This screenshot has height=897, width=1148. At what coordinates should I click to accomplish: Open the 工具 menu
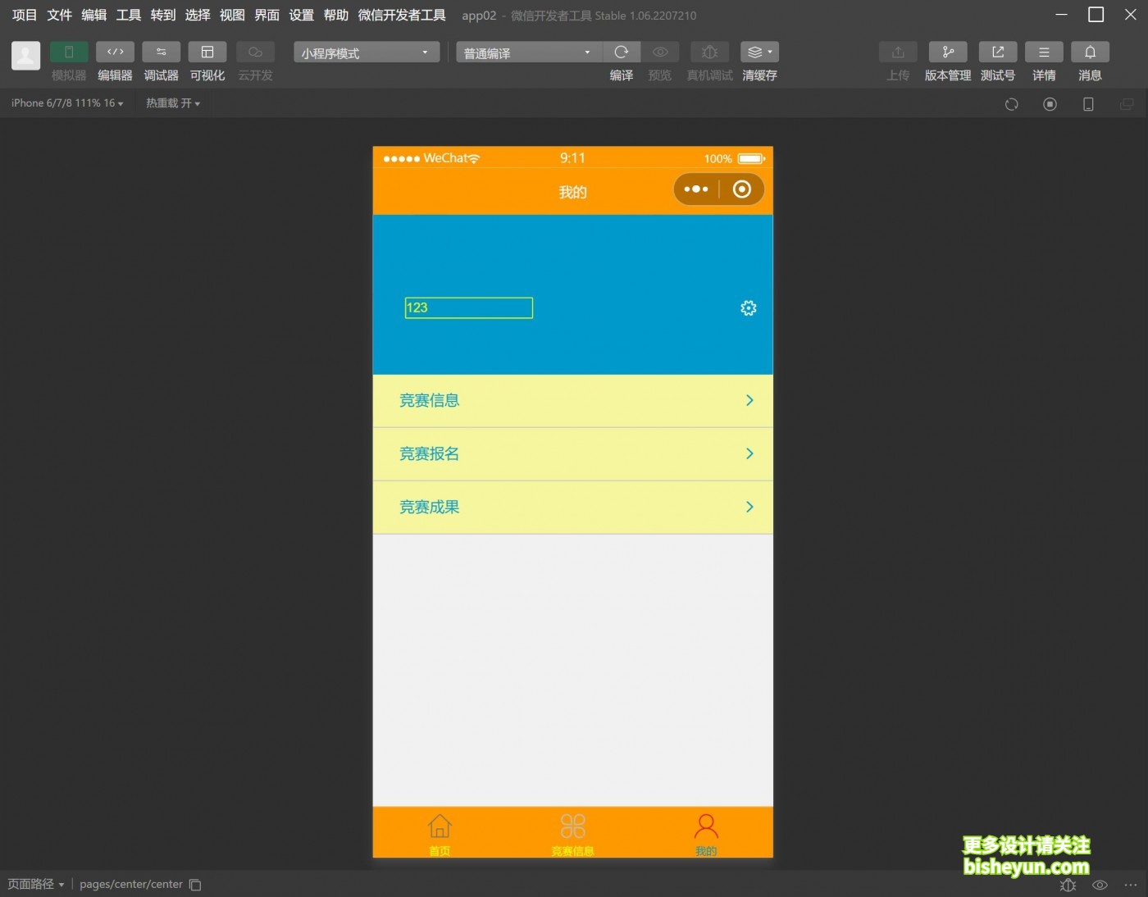pos(128,15)
